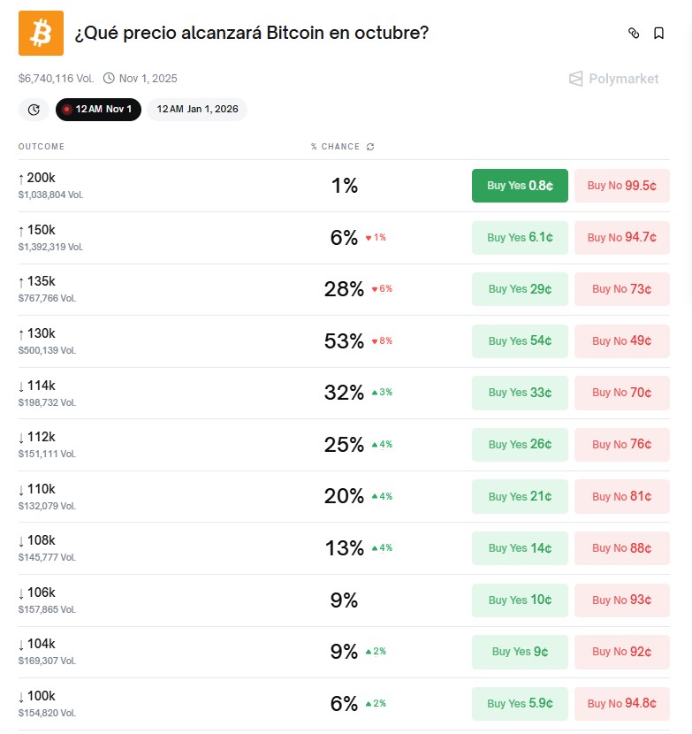The width and height of the screenshot is (692, 734).
Task: Click the clock icon beside Nov 1, 2025
Action: click(x=109, y=79)
